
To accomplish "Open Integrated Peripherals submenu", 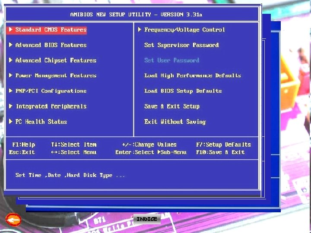I will (51, 107).
